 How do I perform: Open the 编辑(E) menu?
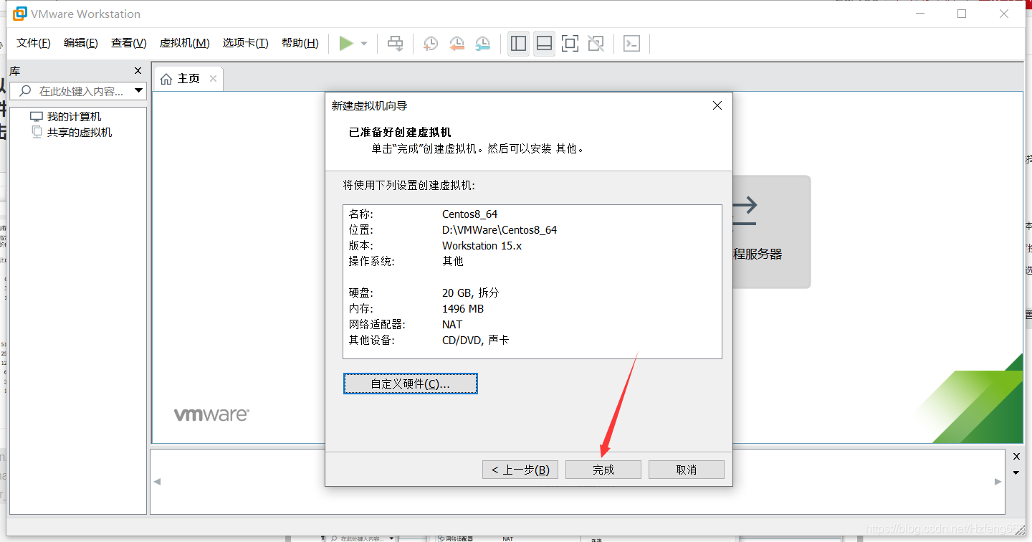coord(80,43)
